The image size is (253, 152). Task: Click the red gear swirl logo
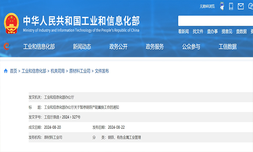click(7, 46)
